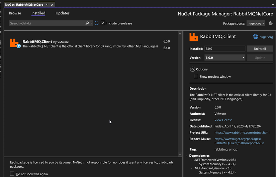
Task: Click the RabbitMQ.Client package logo in list
Action: pyautogui.click(x=15, y=43)
